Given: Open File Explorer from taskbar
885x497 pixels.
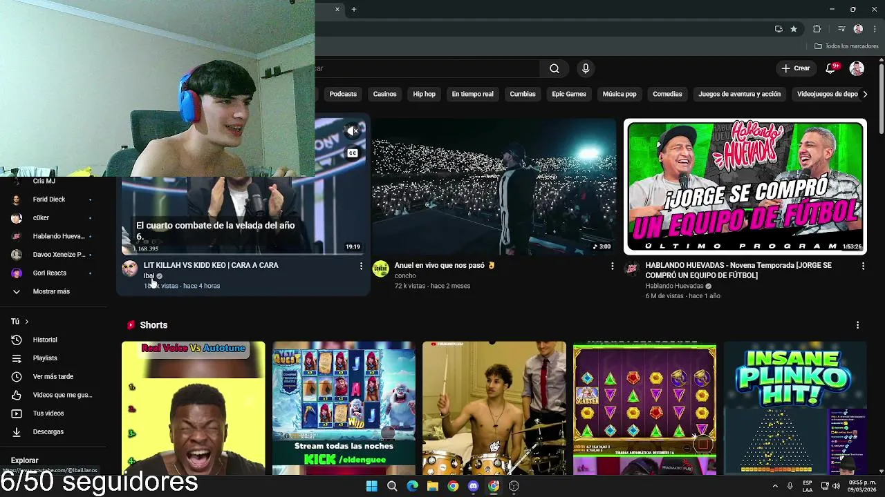Looking at the screenshot, I should pos(432,486).
